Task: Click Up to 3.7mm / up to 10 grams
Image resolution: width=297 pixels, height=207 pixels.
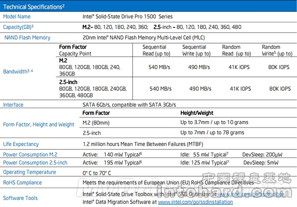Action: [x=214, y=122]
